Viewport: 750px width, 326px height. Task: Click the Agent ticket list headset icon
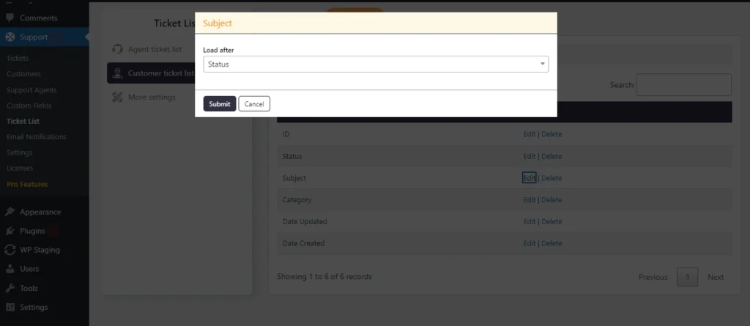(117, 49)
